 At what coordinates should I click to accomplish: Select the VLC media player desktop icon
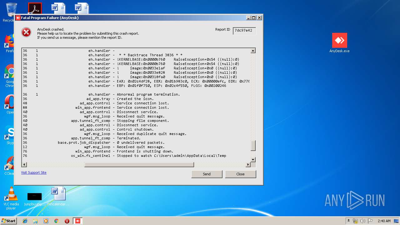coord(11,198)
